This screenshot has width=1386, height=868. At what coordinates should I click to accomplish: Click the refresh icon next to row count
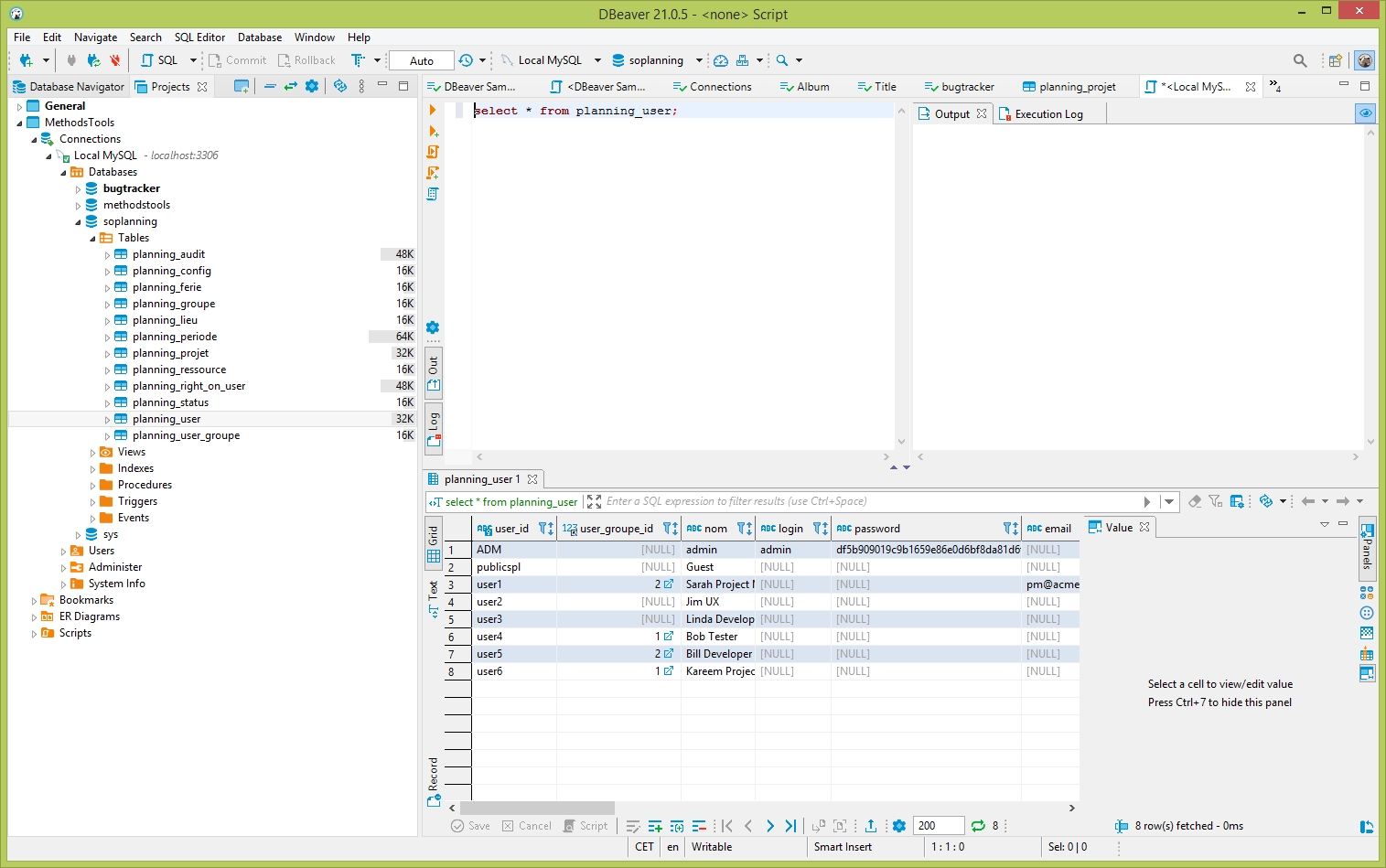[x=978, y=826]
